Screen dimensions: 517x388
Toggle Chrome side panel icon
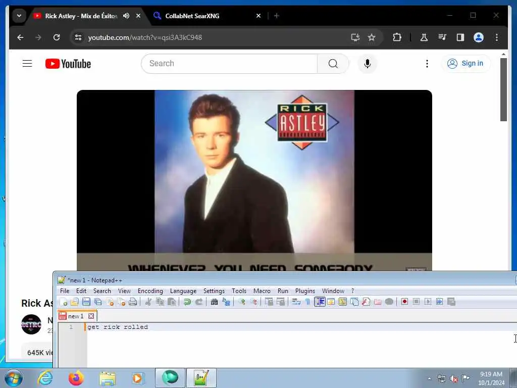(x=460, y=37)
